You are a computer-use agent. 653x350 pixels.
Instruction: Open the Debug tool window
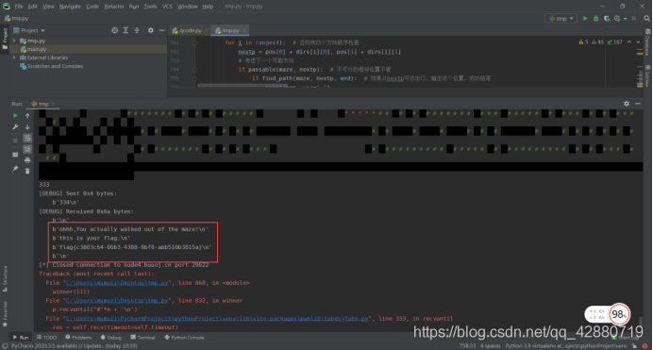pyautogui.click(x=110, y=338)
